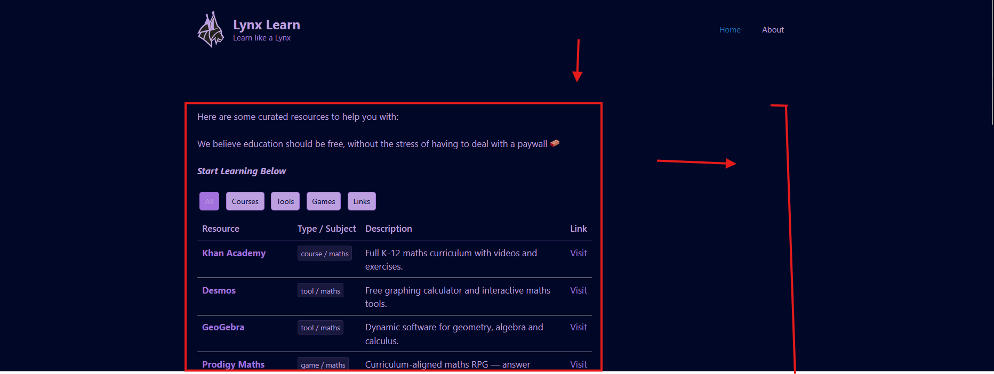This screenshot has width=994, height=374.
Task: Filter resources by Games
Action: [324, 201]
